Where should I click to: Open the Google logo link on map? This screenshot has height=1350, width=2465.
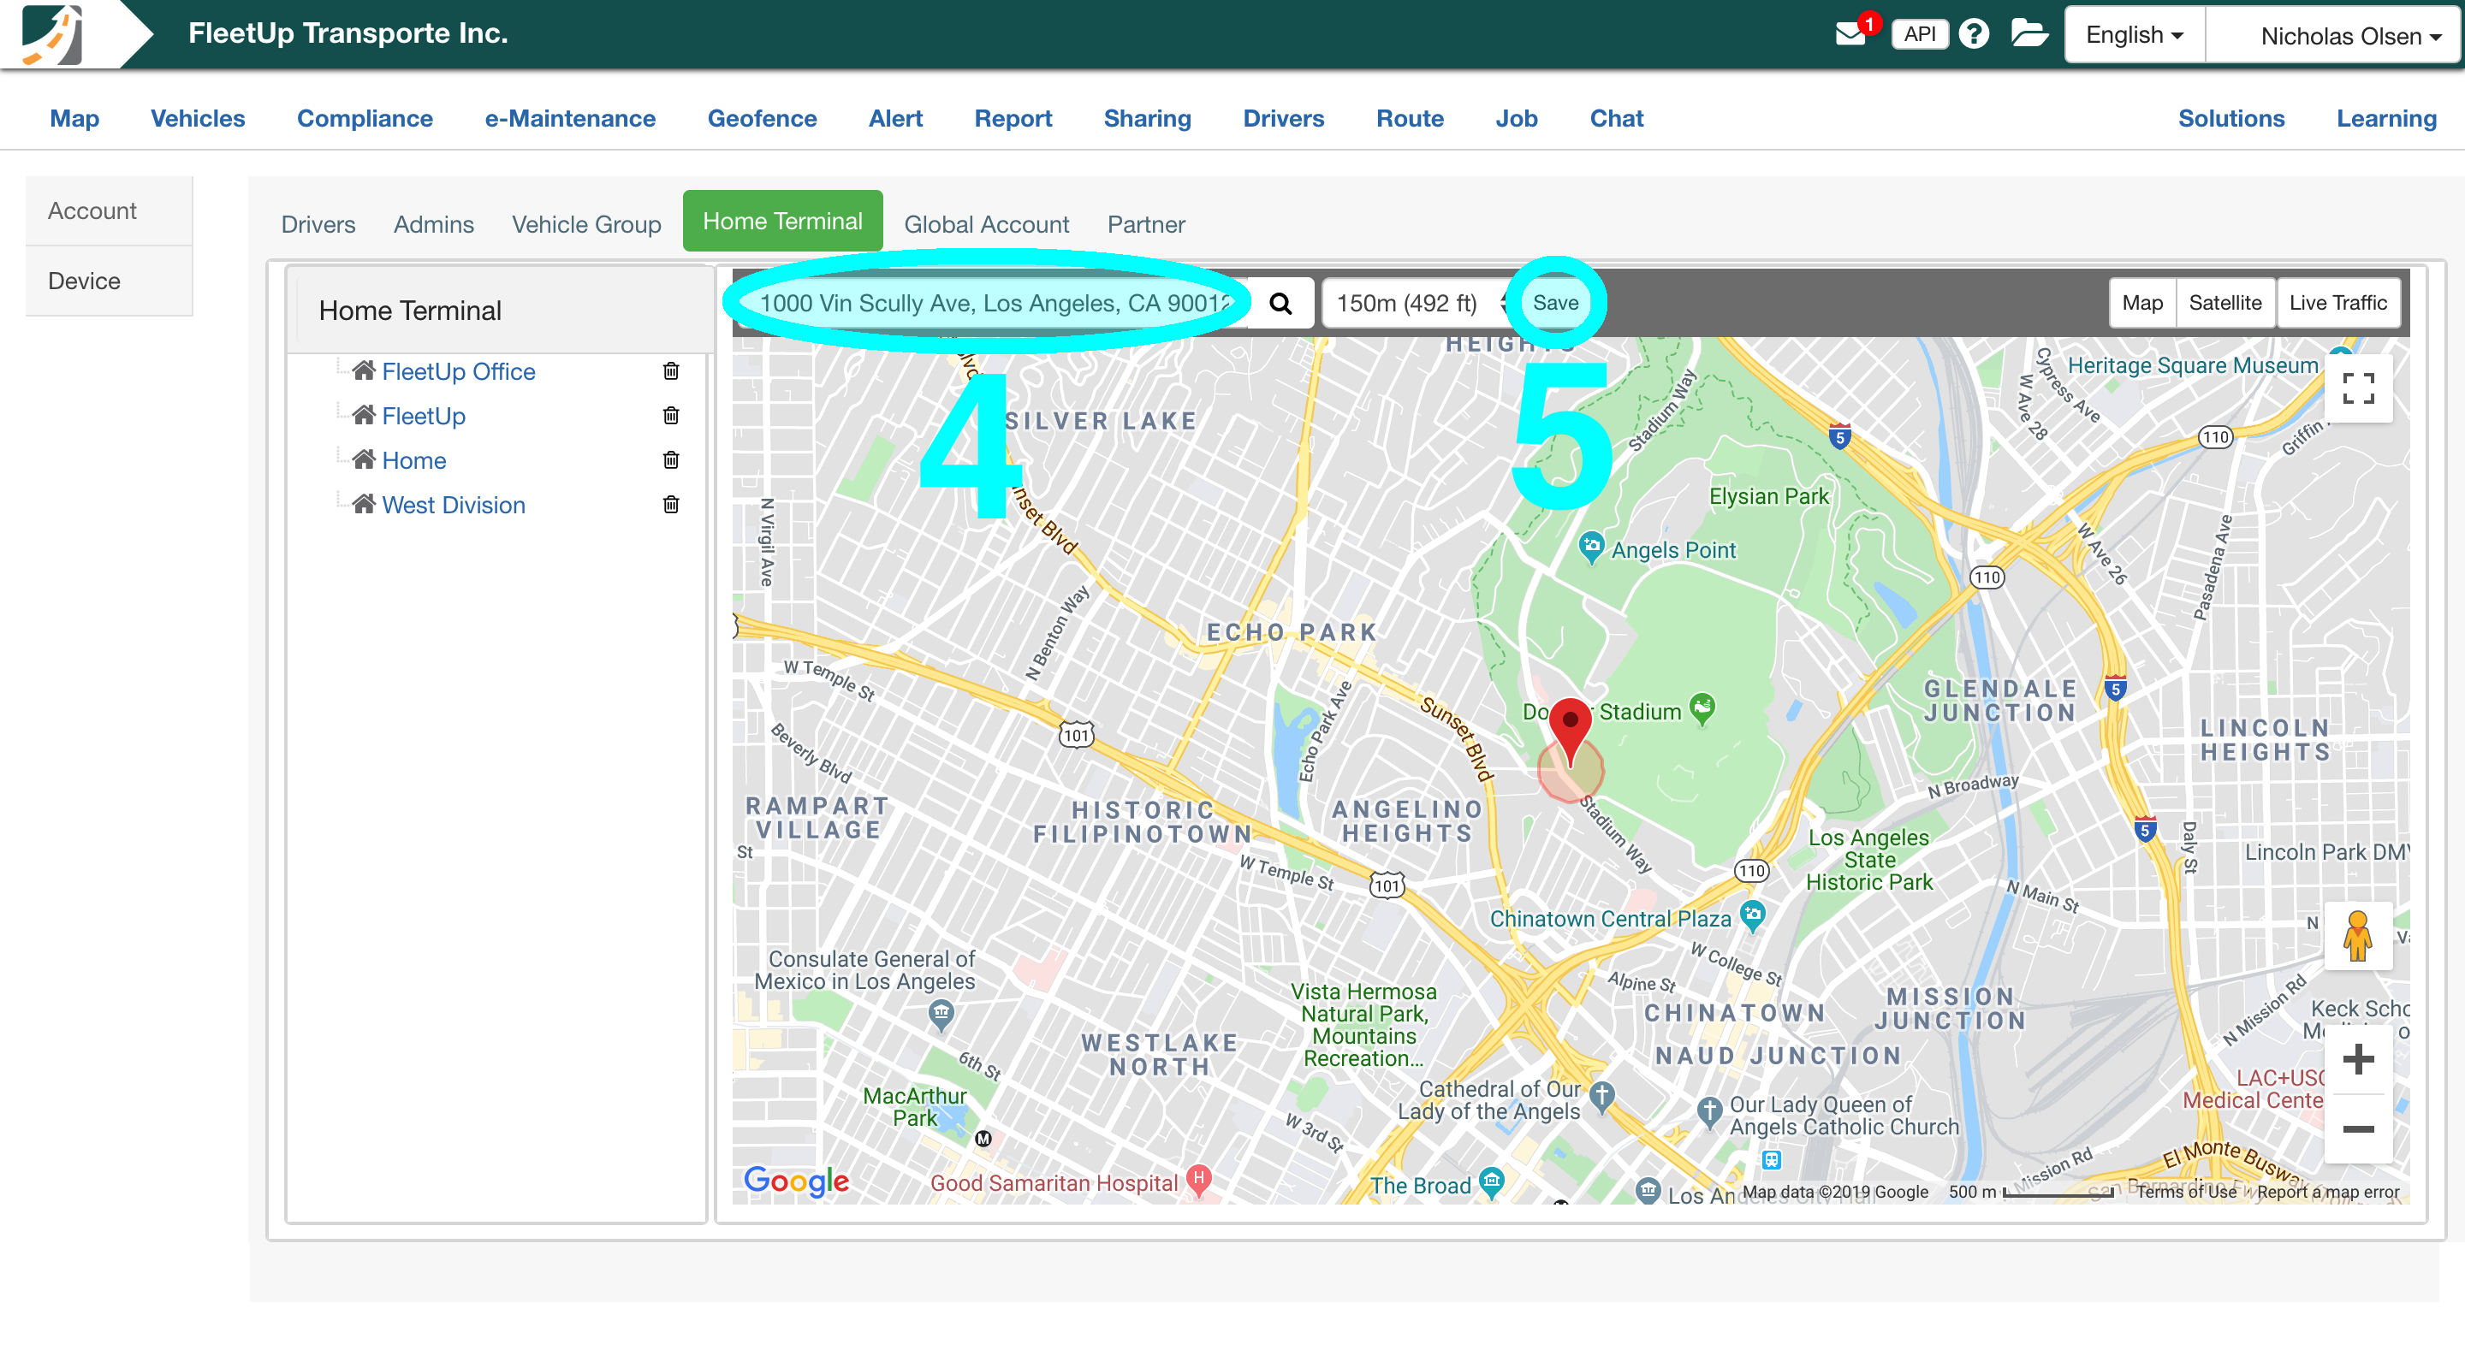pos(795,1181)
